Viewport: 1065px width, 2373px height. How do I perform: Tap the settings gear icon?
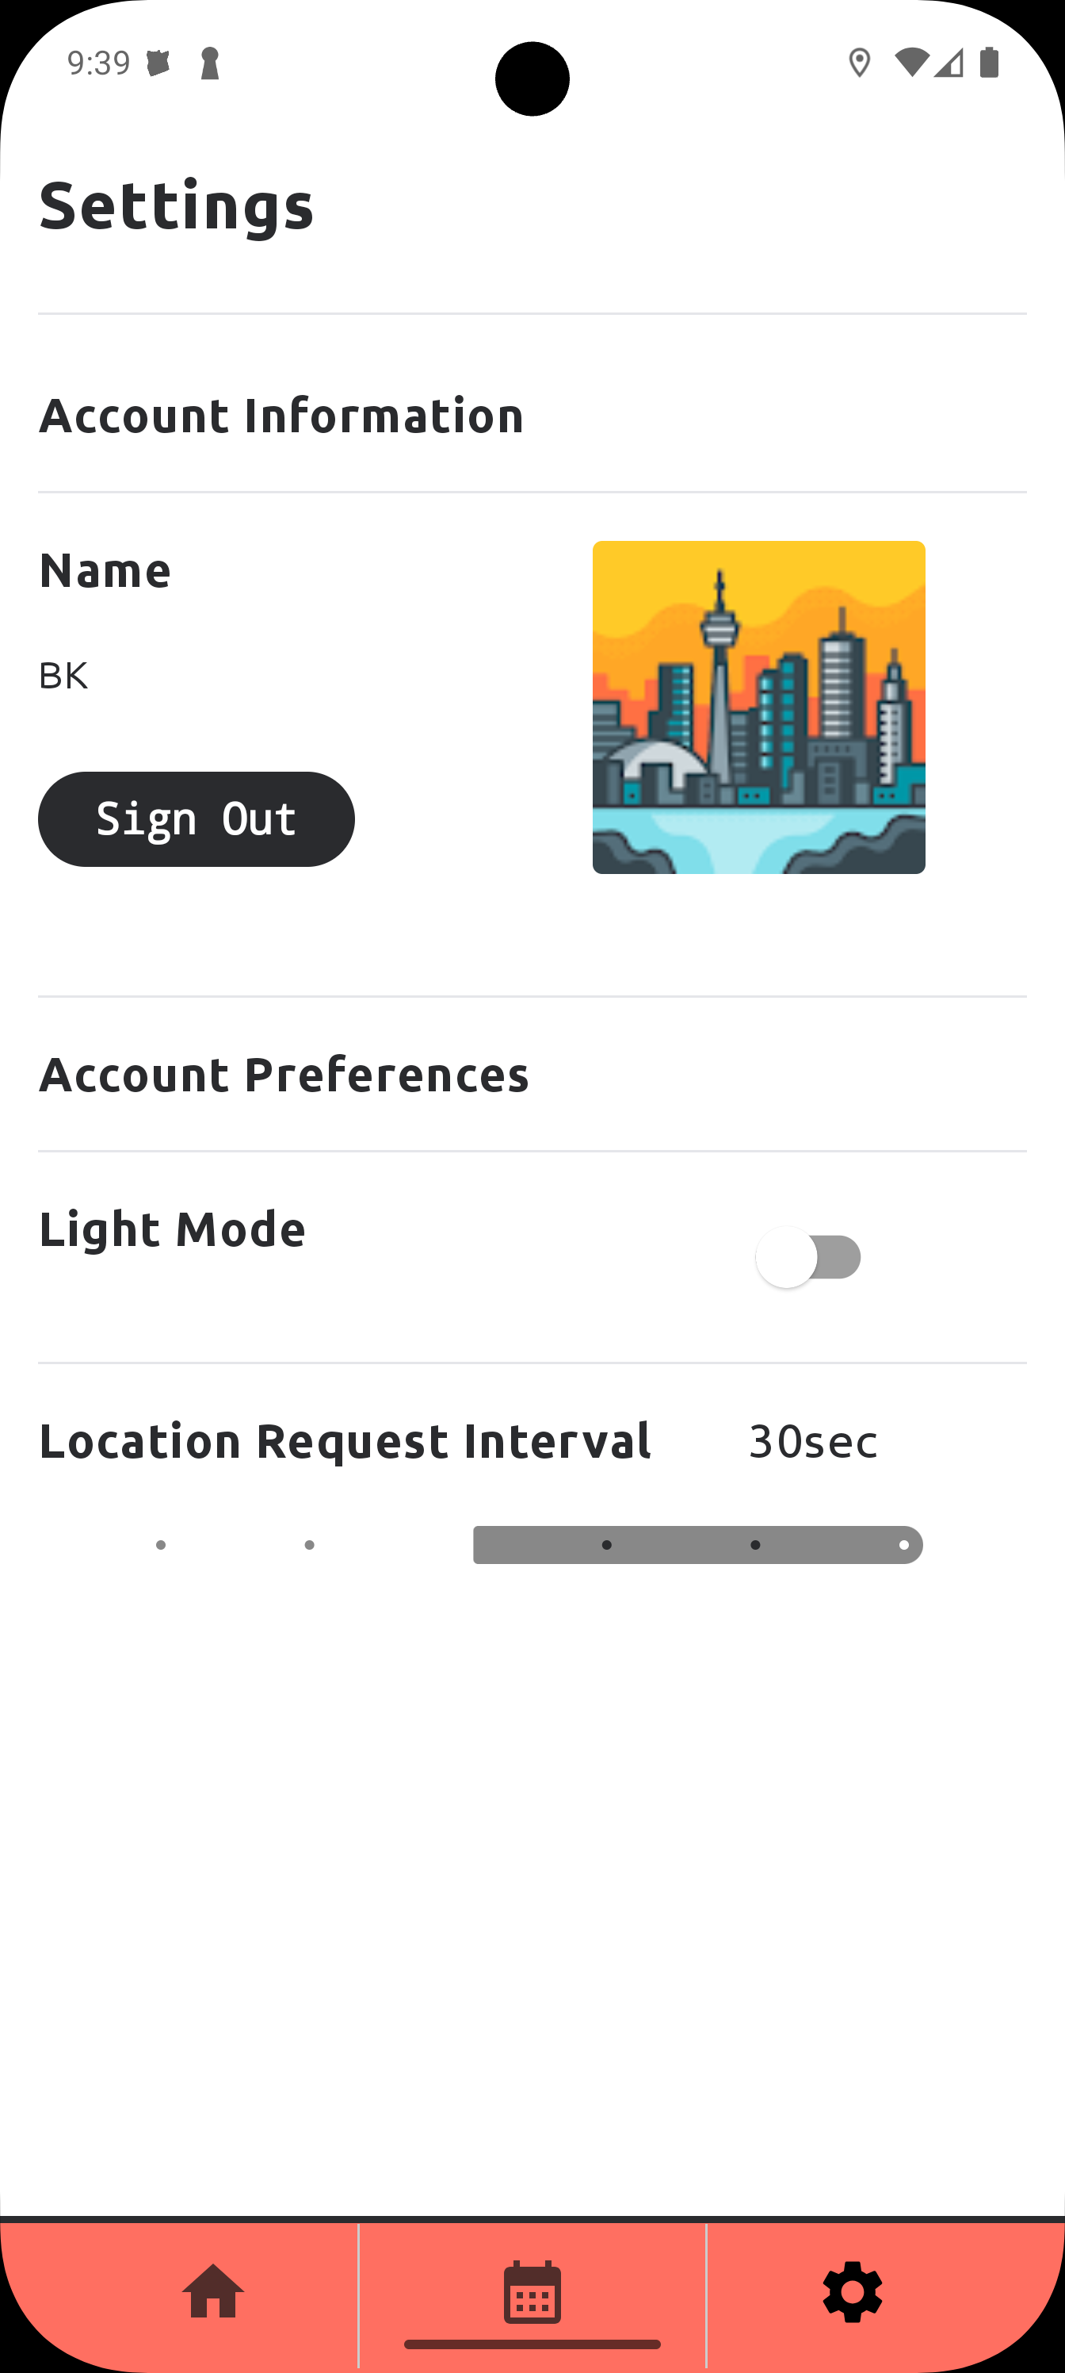pos(853,2291)
